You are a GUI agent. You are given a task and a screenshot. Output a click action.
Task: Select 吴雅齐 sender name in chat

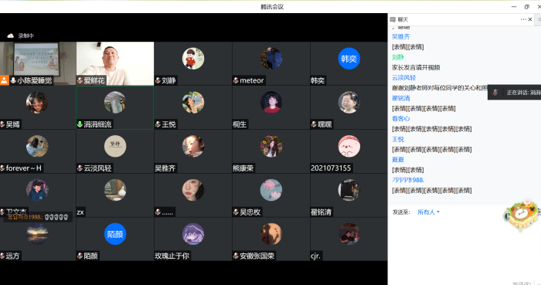tap(400, 36)
